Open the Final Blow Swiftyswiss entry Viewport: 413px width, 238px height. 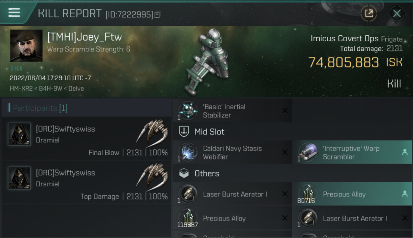pos(86,139)
